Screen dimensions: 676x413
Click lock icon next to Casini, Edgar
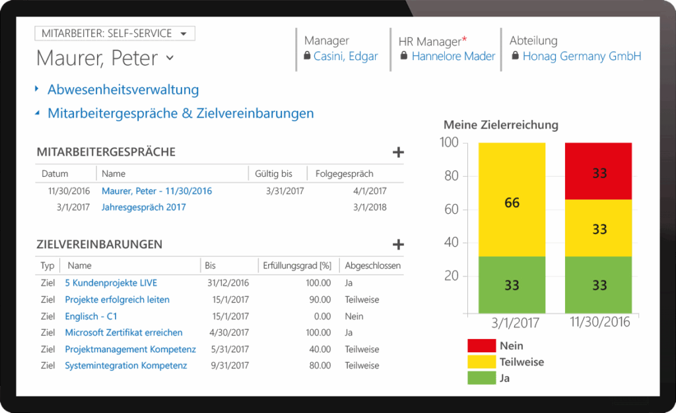pos(307,57)
